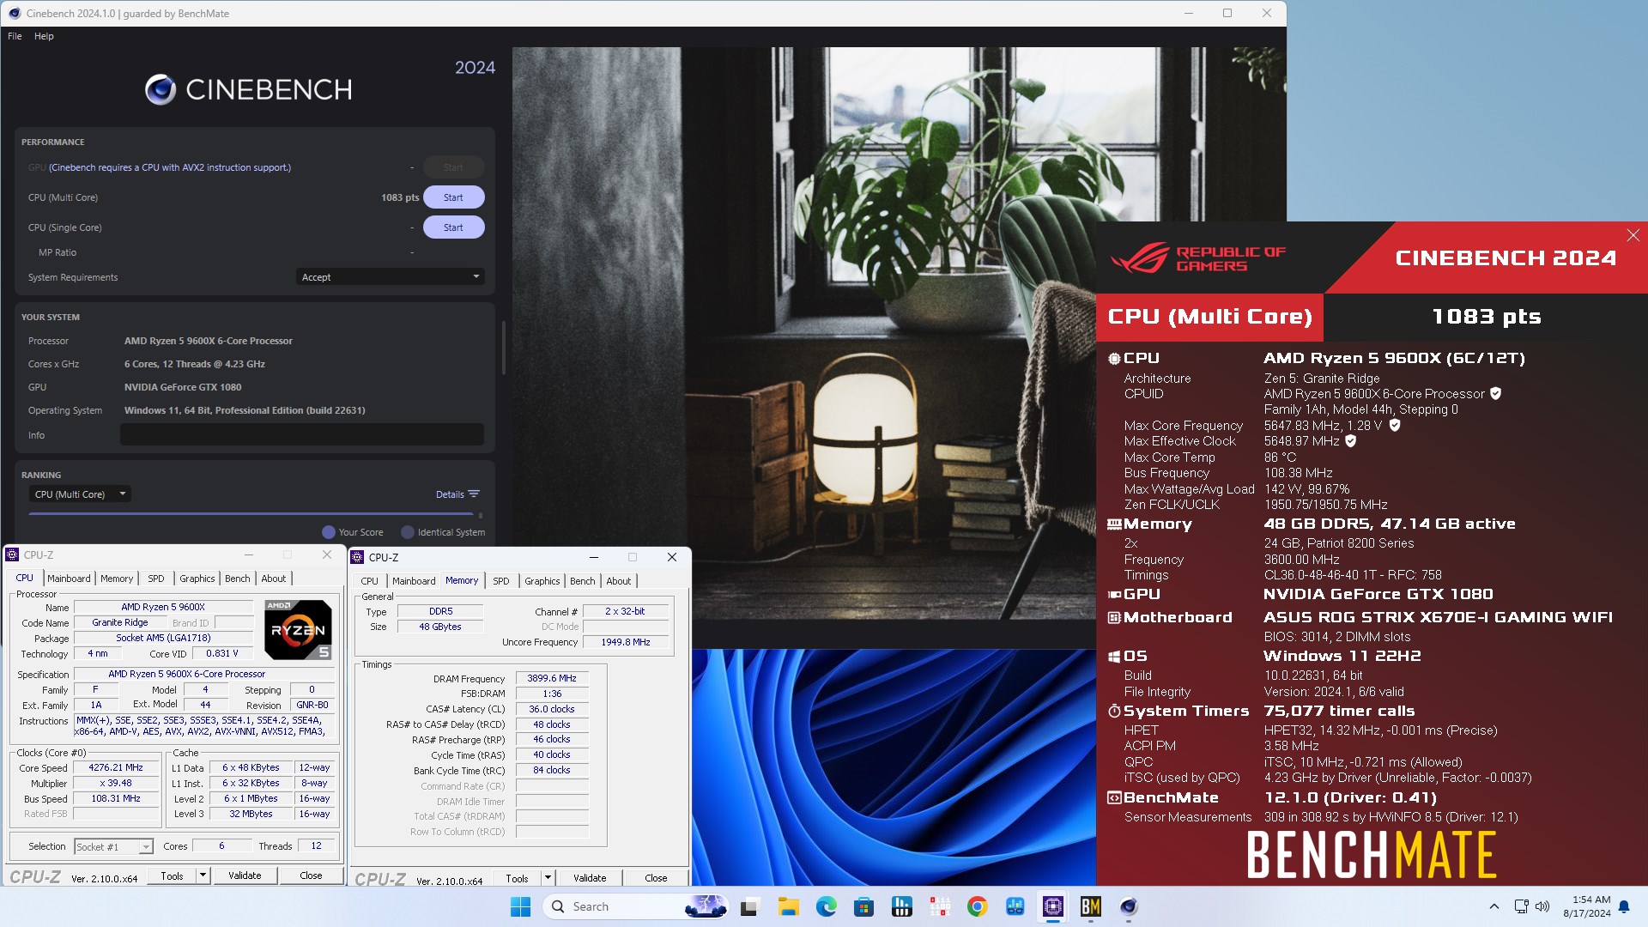Screen dimensions: 1648x927
Task: Click Max Effective Clock verified shield icon
Action: click(1351, 440)
